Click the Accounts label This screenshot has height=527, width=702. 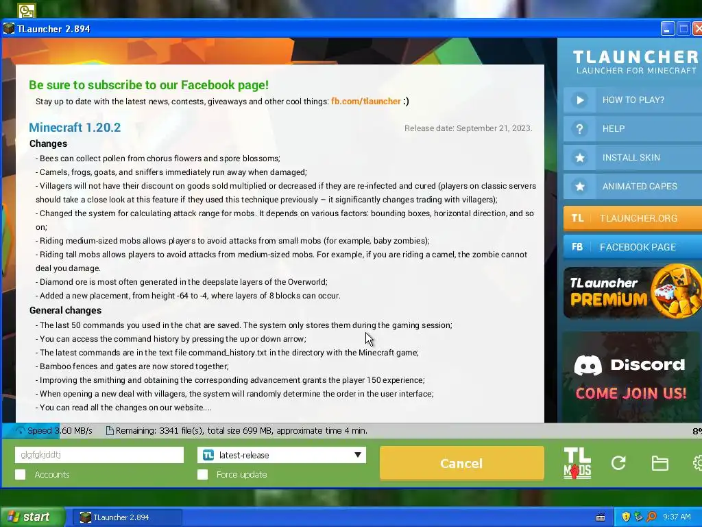(52, 475)
